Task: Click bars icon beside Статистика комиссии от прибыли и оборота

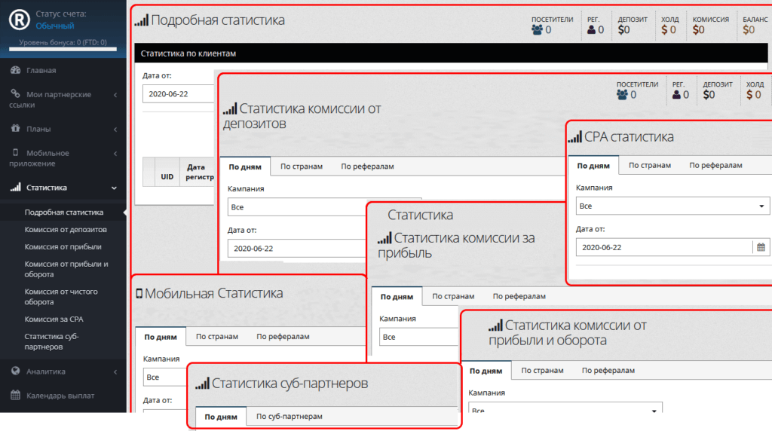Action: (495, 326)
